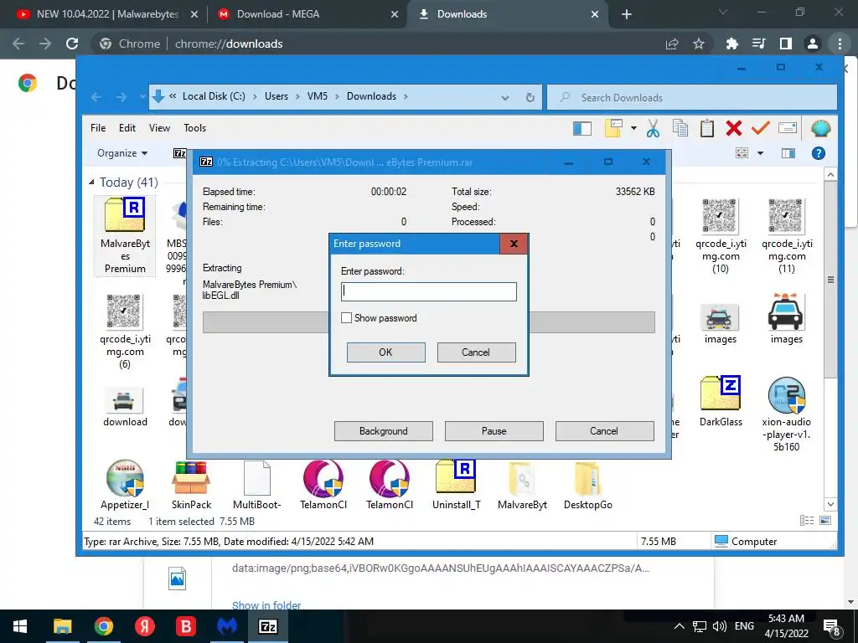Expand the Organize dropdown
Viewport: 858px width, 643px height.
122,153
